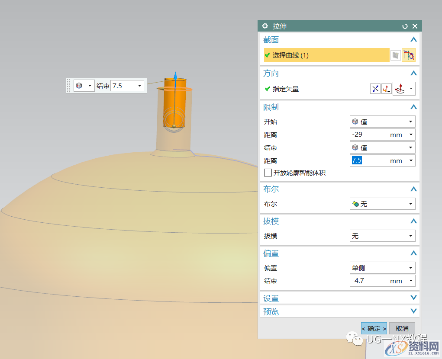Open the 布尔 dropdown showing 无
Screen dimensions: 442x359
[x=382, y=204]
